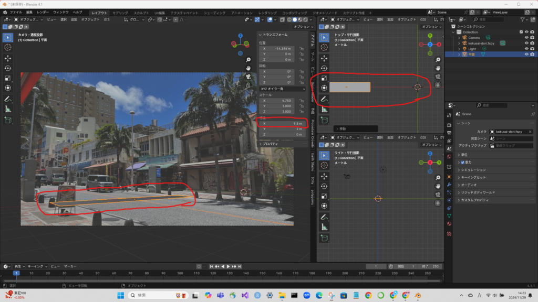Toggle camera view icon in main viewport
Image resolution: width=538 pixels, height=302 pixels.
[249, 77]
